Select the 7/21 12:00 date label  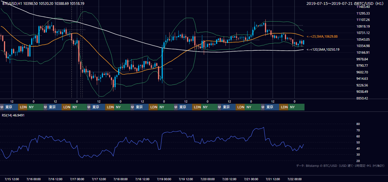[273, 179]
